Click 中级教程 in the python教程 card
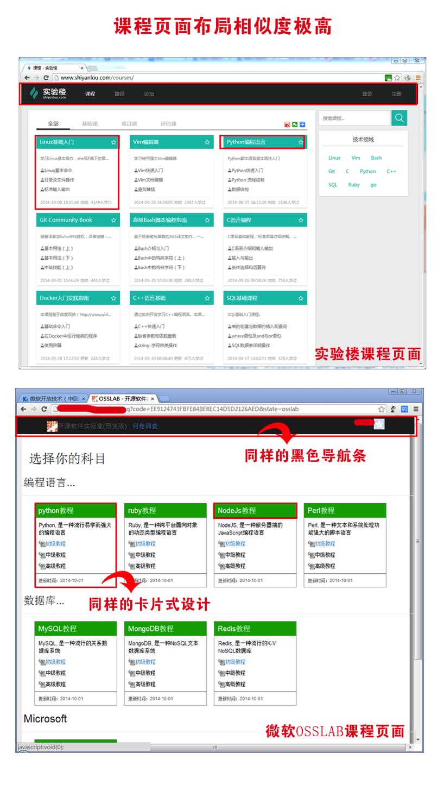444x790 pixels. coord(55,555)
